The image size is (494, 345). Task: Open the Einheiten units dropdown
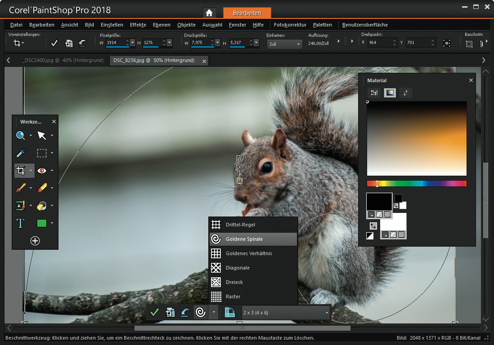(x=284, y=44)
